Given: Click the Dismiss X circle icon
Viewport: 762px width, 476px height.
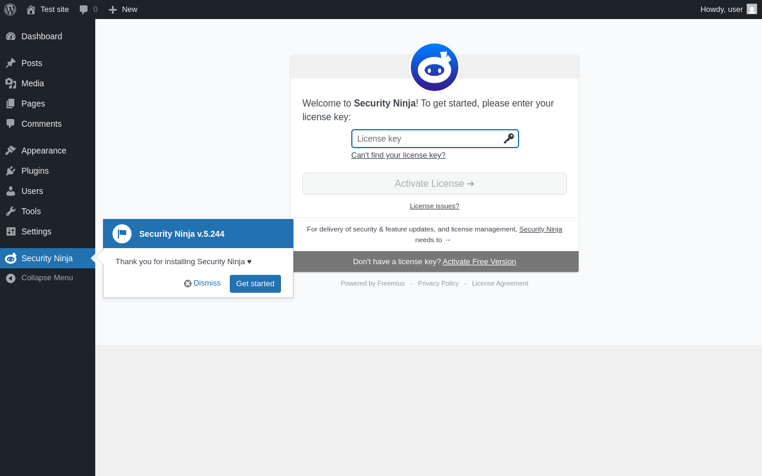Looking at the screenshot, I should pyautogui.click(x=188, y=284).
